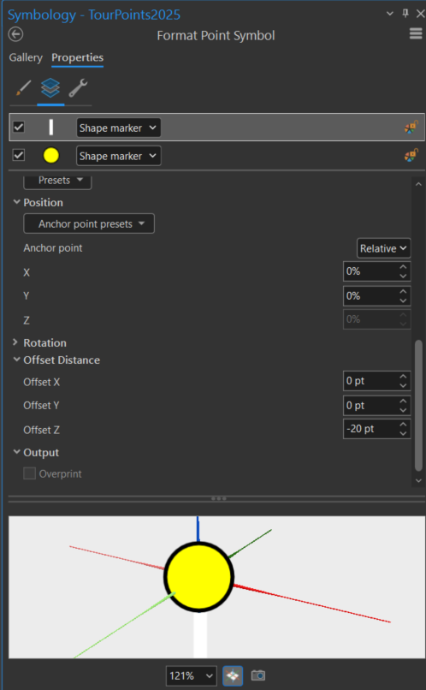426x690 pixels.
Task: Increase Offset Z with up spinner
Action: pos(403,425)
